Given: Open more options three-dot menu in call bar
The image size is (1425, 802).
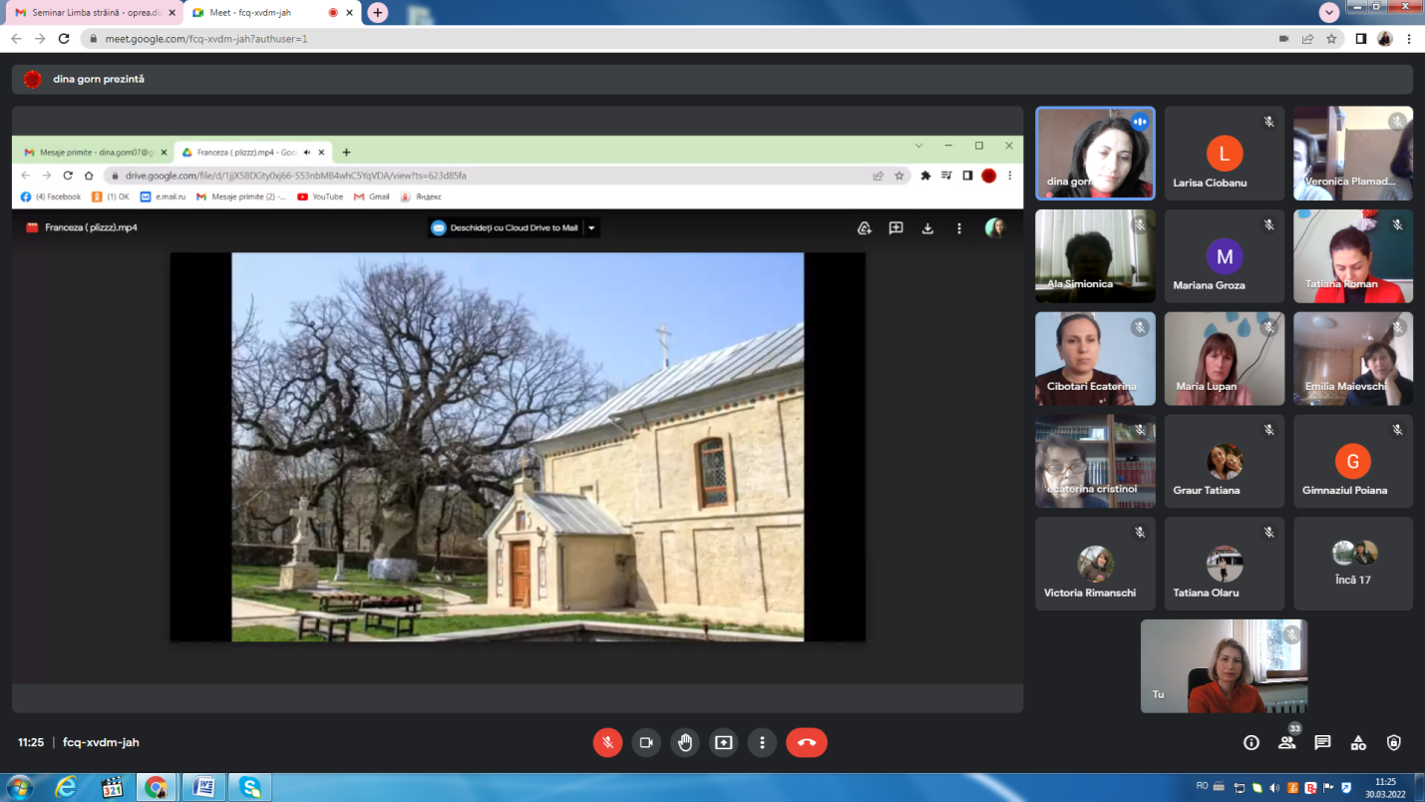Looking at the screenshot, I should (762, 742).
